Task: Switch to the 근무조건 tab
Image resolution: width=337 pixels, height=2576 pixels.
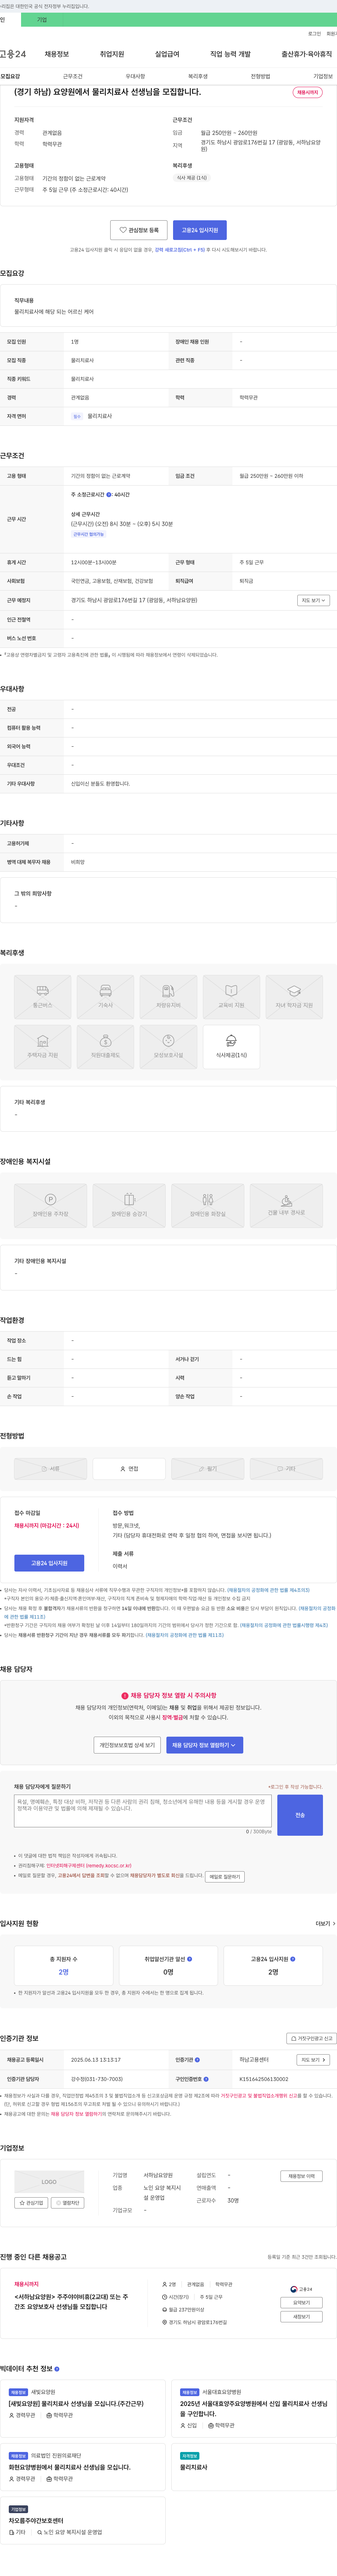Action: pyautogui.click(x=73, y=76)
